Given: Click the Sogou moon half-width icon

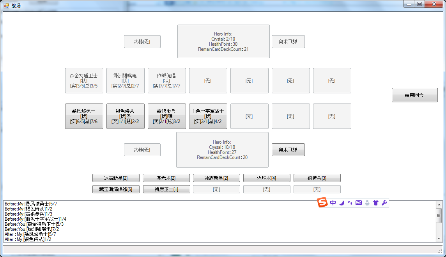Looking at the screenshot, I should point(342,203).
